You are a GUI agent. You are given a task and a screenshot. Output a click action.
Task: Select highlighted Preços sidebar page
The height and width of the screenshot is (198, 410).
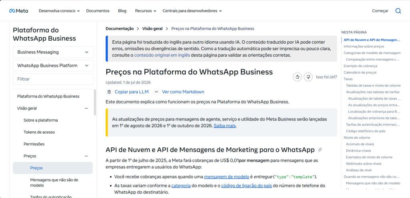tap(53, 168)
